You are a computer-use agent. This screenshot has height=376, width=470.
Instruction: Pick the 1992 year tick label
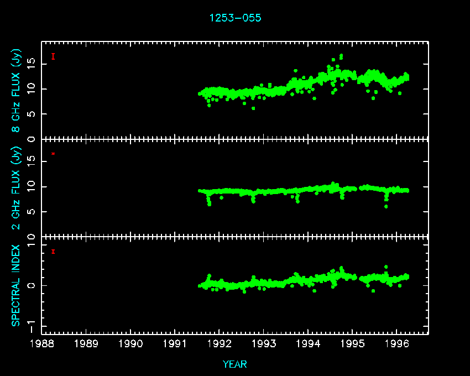[x=220, y=344]
